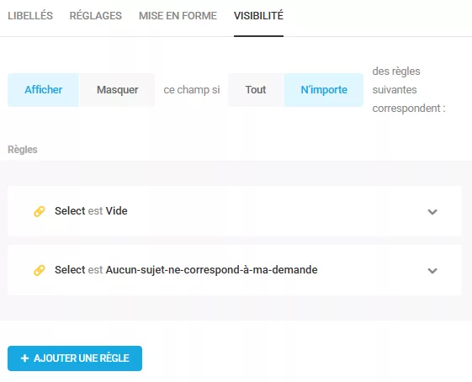Select the Afficher option

[x=44, y=90]
